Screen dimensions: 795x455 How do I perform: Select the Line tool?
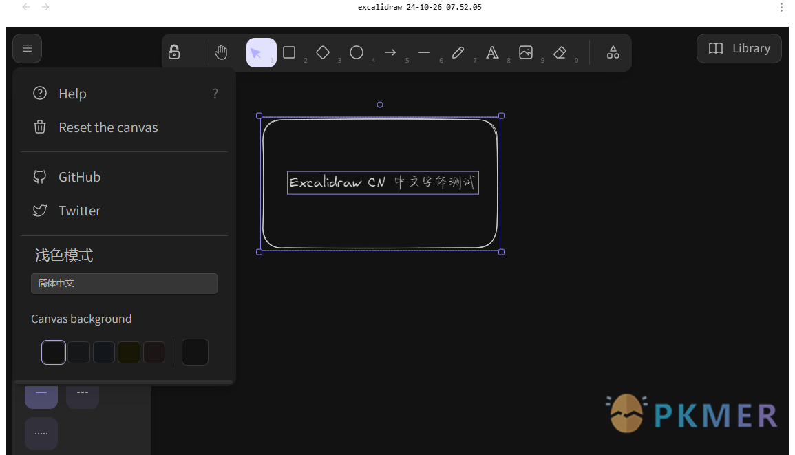(425, 52)
